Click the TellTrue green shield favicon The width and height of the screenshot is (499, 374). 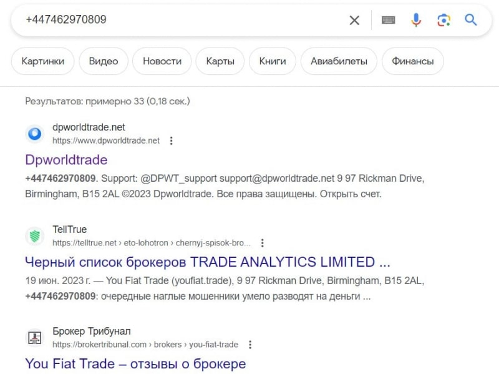tap(35, 236)
